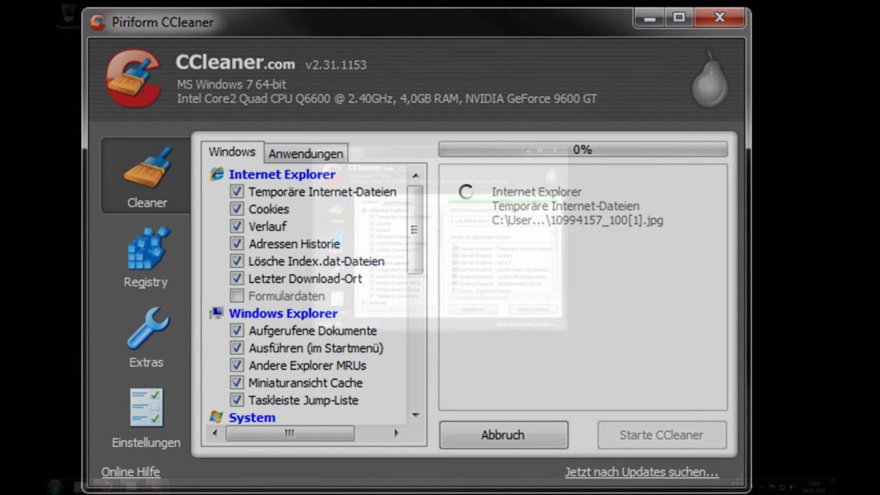Click the horizontal scroll right arrow

396,433
